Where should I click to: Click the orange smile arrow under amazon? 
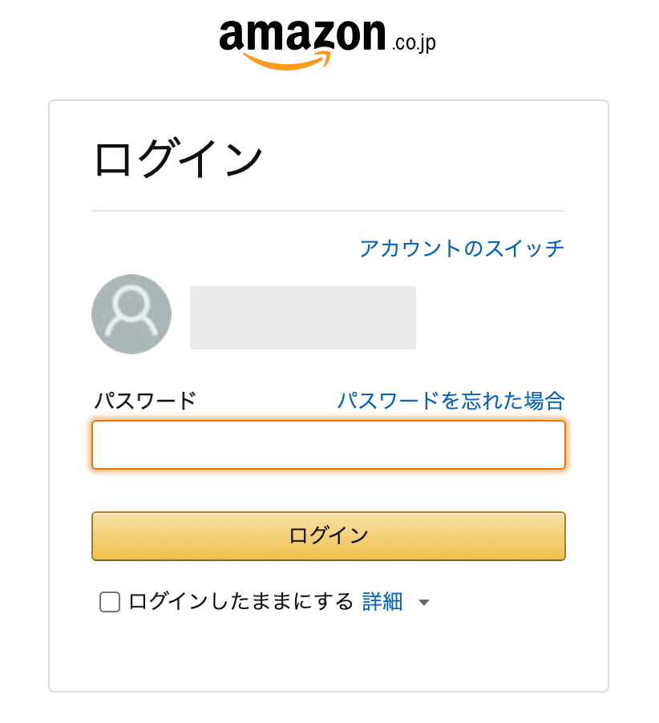287,60
